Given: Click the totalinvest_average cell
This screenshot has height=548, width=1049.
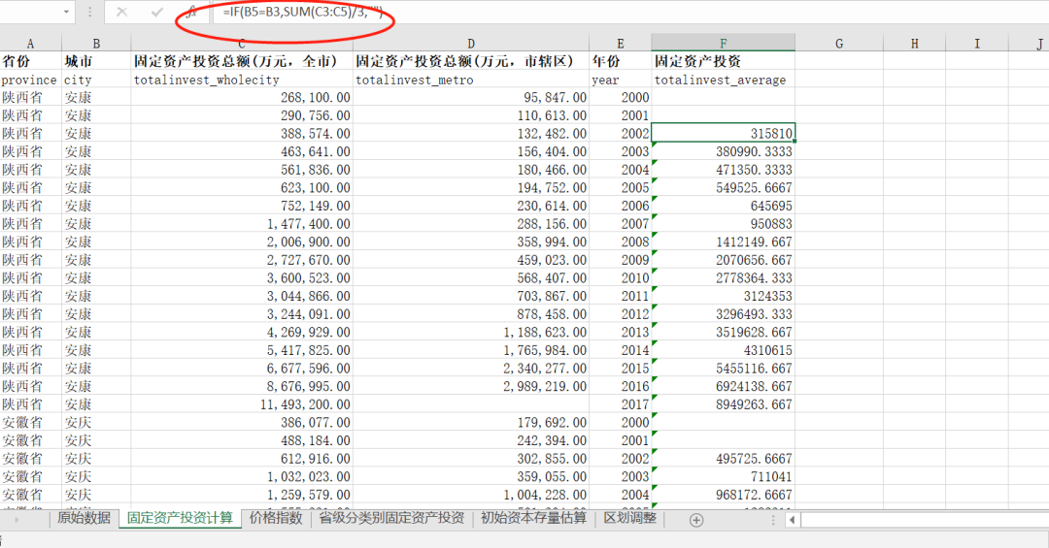Looking at the screenshot, I should [x=724, y=80].
